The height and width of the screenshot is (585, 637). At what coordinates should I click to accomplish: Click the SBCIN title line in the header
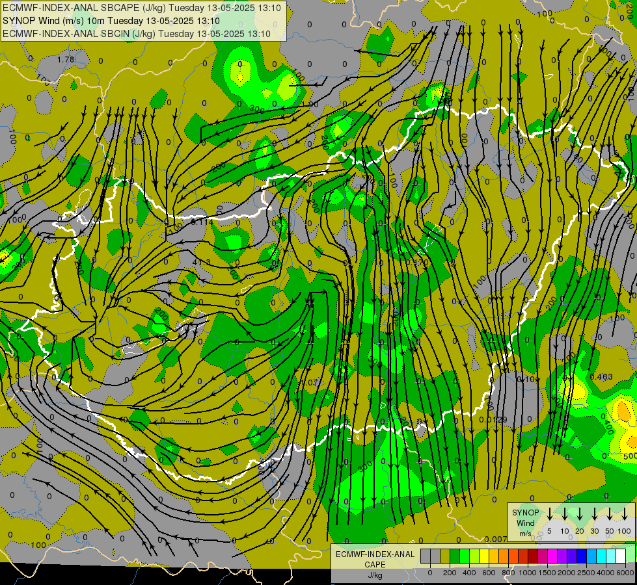pyautogui.click(x=137, y=34)
